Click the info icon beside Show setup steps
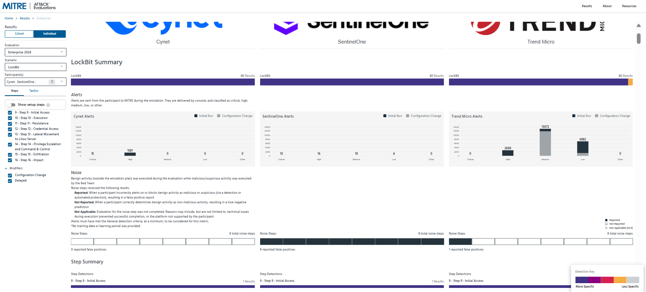Screen dimensions: 646x292 tap(48, 105)
